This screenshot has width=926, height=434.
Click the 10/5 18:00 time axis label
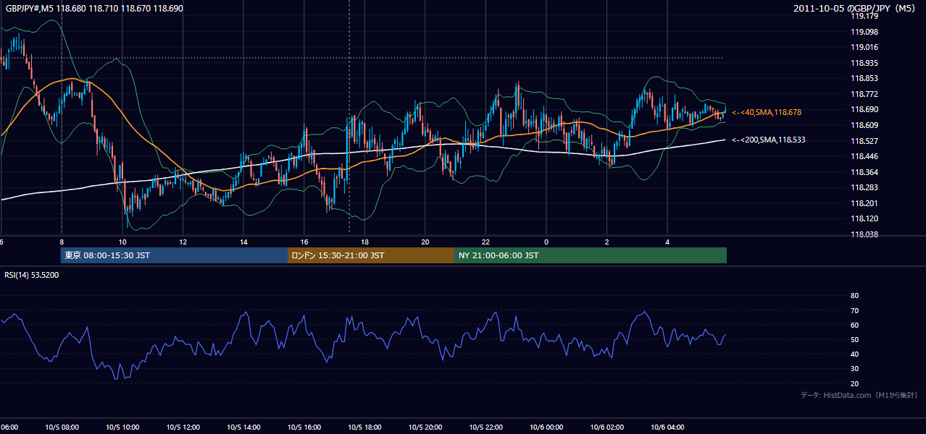click(x=364, y=427)
